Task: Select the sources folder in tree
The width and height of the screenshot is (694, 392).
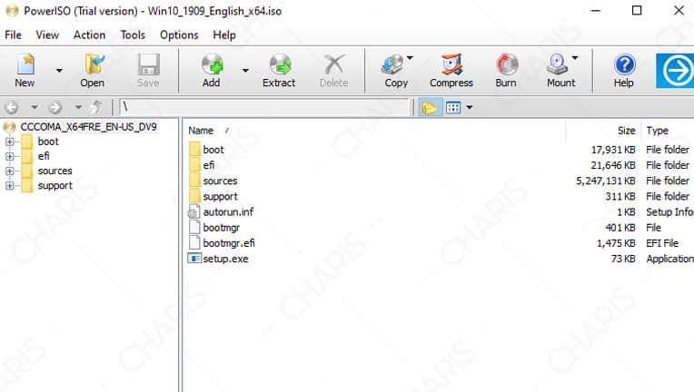Action: click(55, 171)
